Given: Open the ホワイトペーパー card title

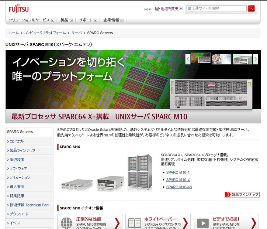Looking at the screenshot, I should point(160,219).
